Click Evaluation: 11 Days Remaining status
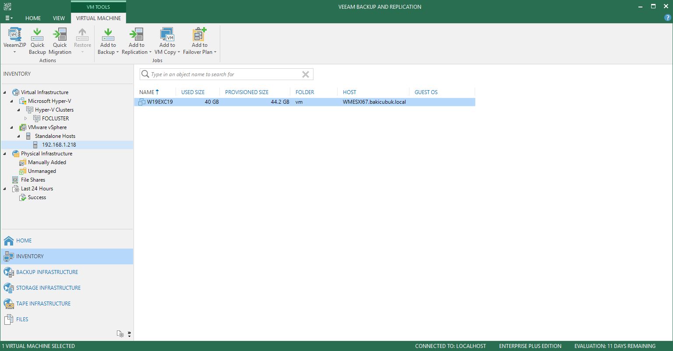The image size is (673, 351). tap(615, 346)
